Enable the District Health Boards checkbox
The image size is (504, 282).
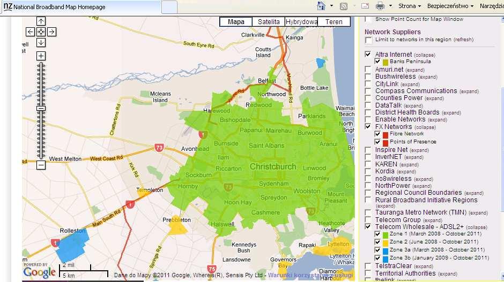pos(368,112)
